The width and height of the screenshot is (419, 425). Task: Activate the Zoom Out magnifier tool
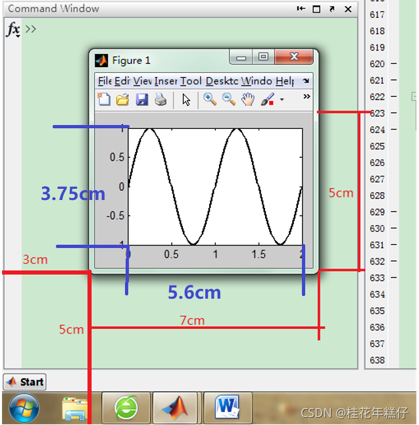tap(229, 99)
